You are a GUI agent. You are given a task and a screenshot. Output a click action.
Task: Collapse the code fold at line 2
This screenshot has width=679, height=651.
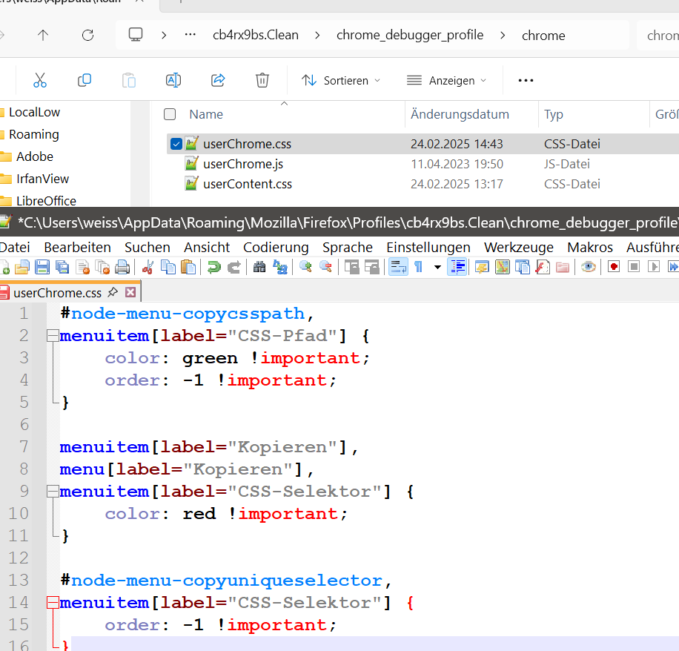tap(53, 336)
